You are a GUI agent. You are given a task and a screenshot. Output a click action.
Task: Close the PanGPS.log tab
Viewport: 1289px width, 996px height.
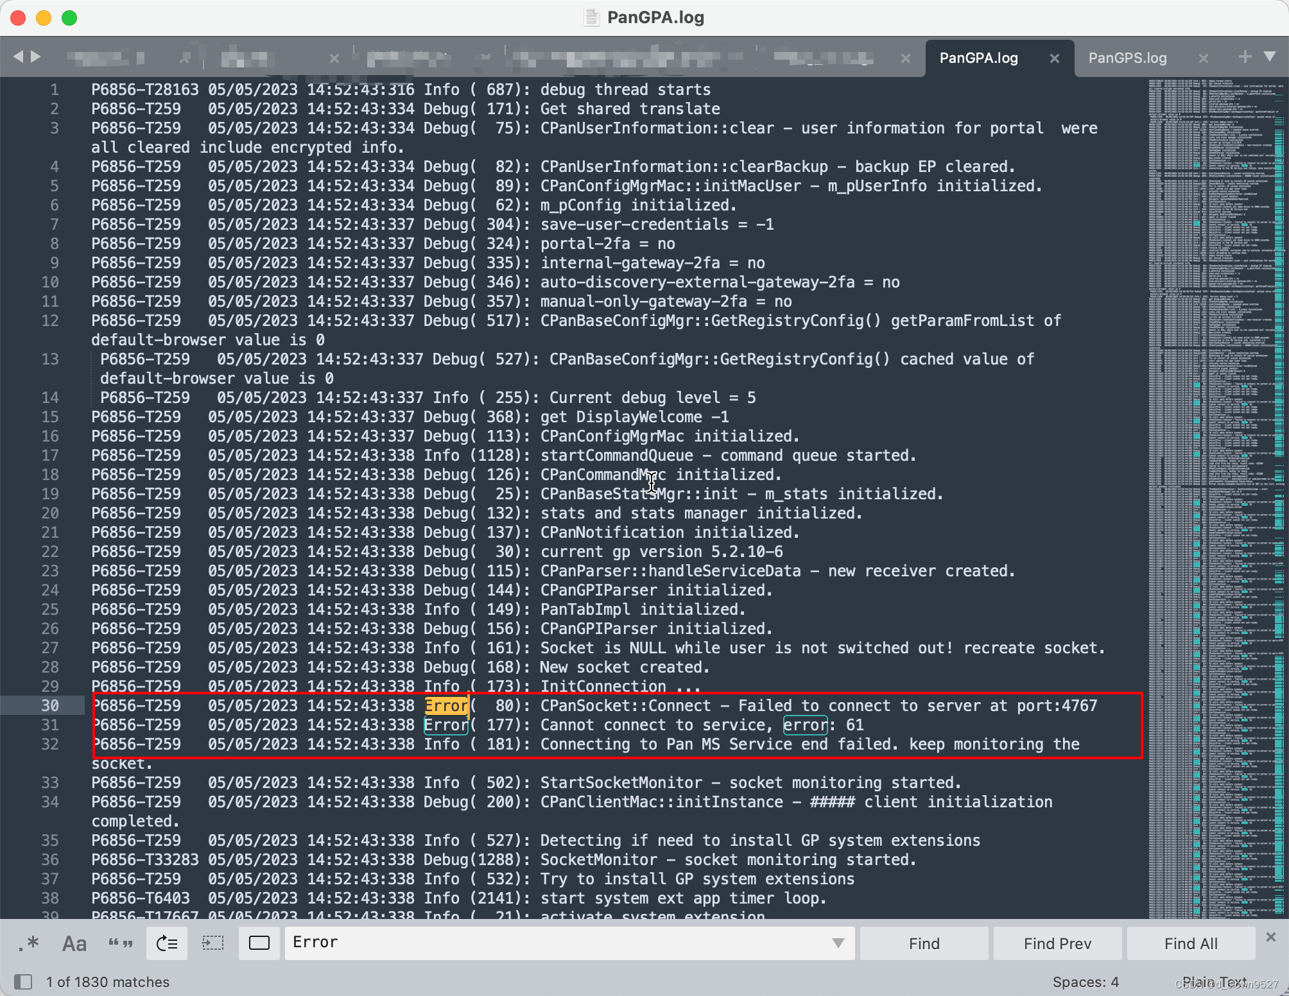point(1204,58)
